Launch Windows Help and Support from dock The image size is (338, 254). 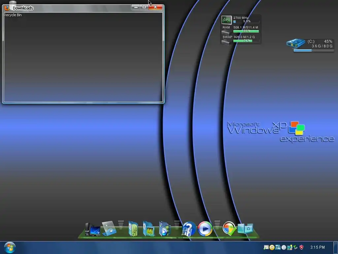coord(189,229)
